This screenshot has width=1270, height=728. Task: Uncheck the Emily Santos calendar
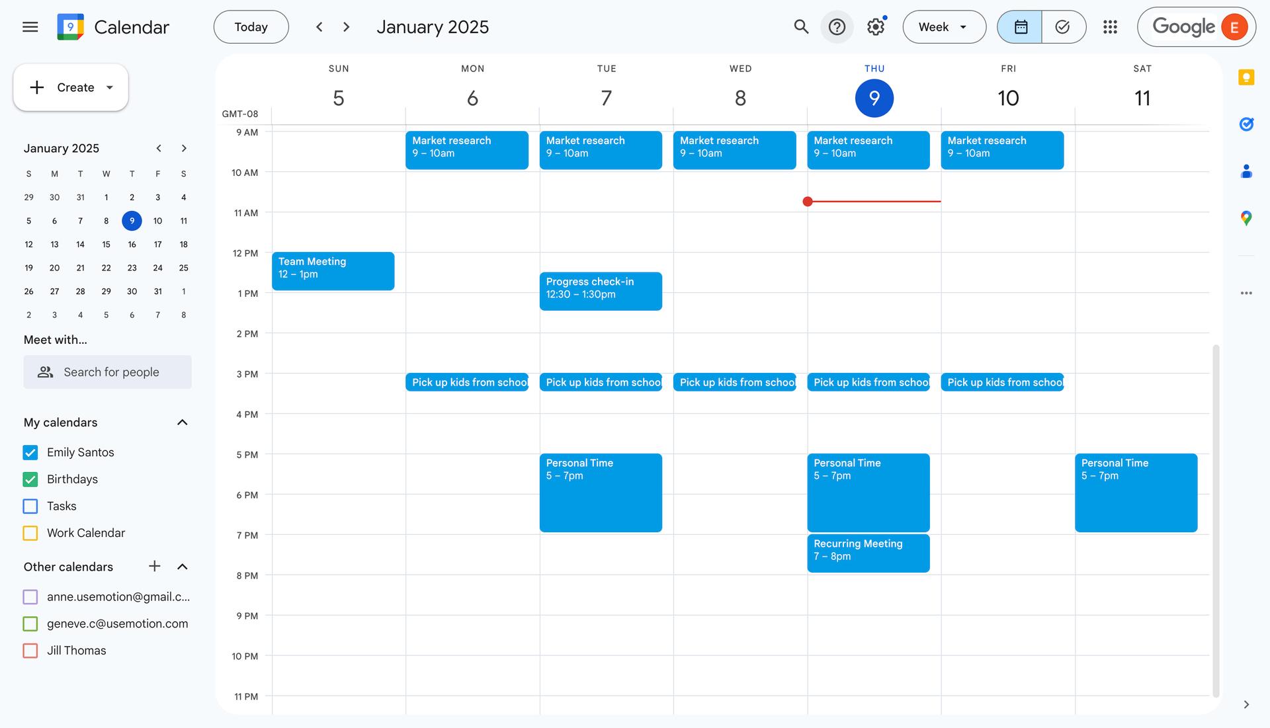click(30, 452)
